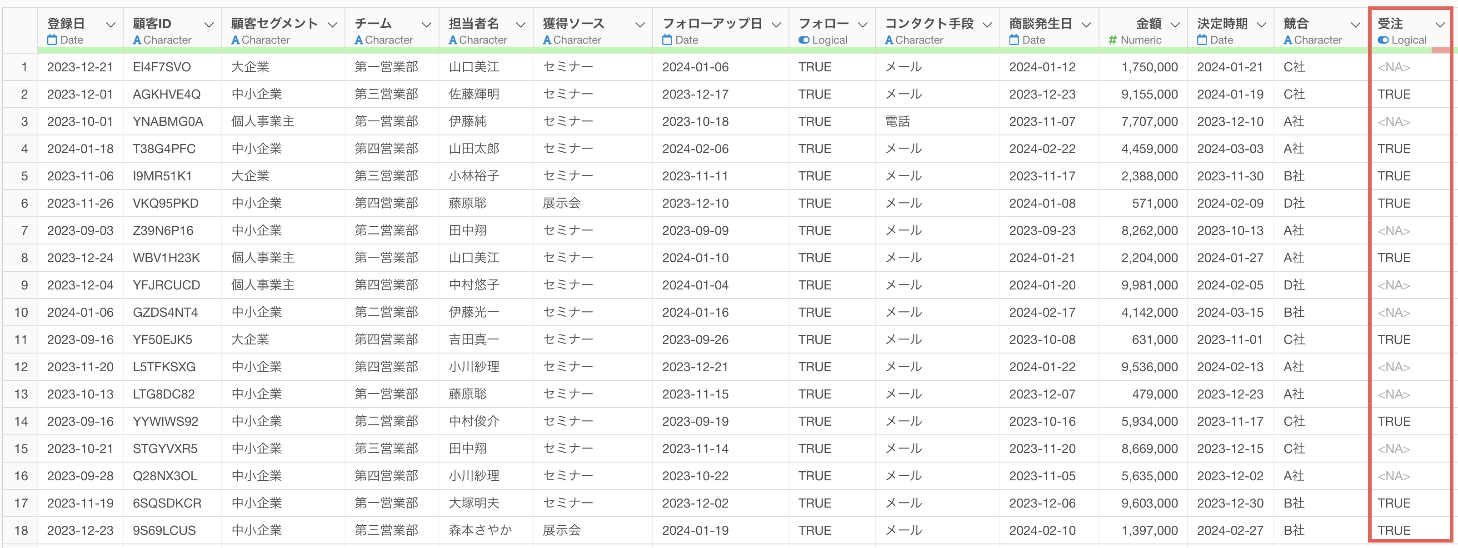Click the cell 伊藤光一
This screenshot has width=1458, height=548.
pyautogui.click(x=474, y=313)
